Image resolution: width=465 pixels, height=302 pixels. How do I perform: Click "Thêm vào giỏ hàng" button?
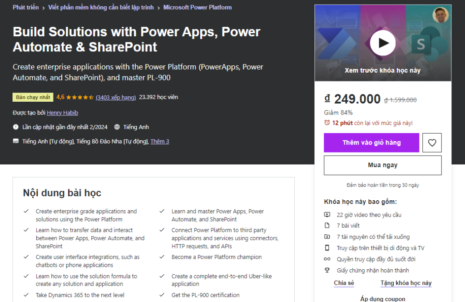point(371,143)
